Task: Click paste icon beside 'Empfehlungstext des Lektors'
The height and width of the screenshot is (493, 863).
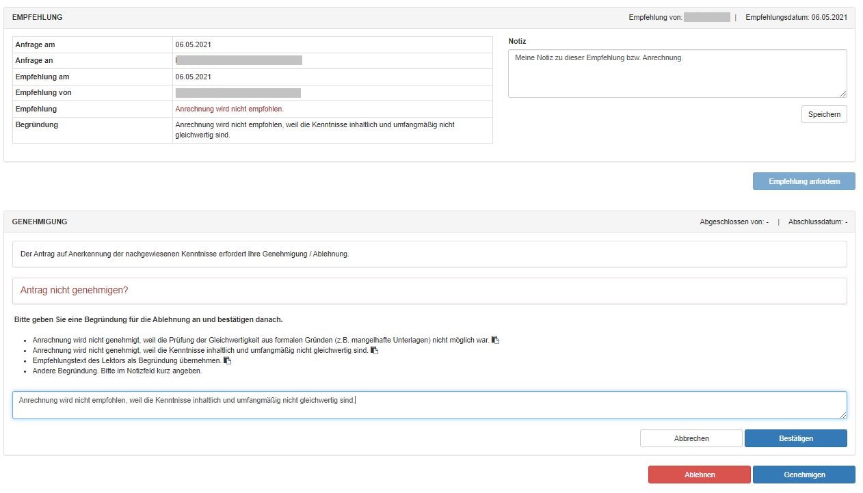Action: point(228,360)
